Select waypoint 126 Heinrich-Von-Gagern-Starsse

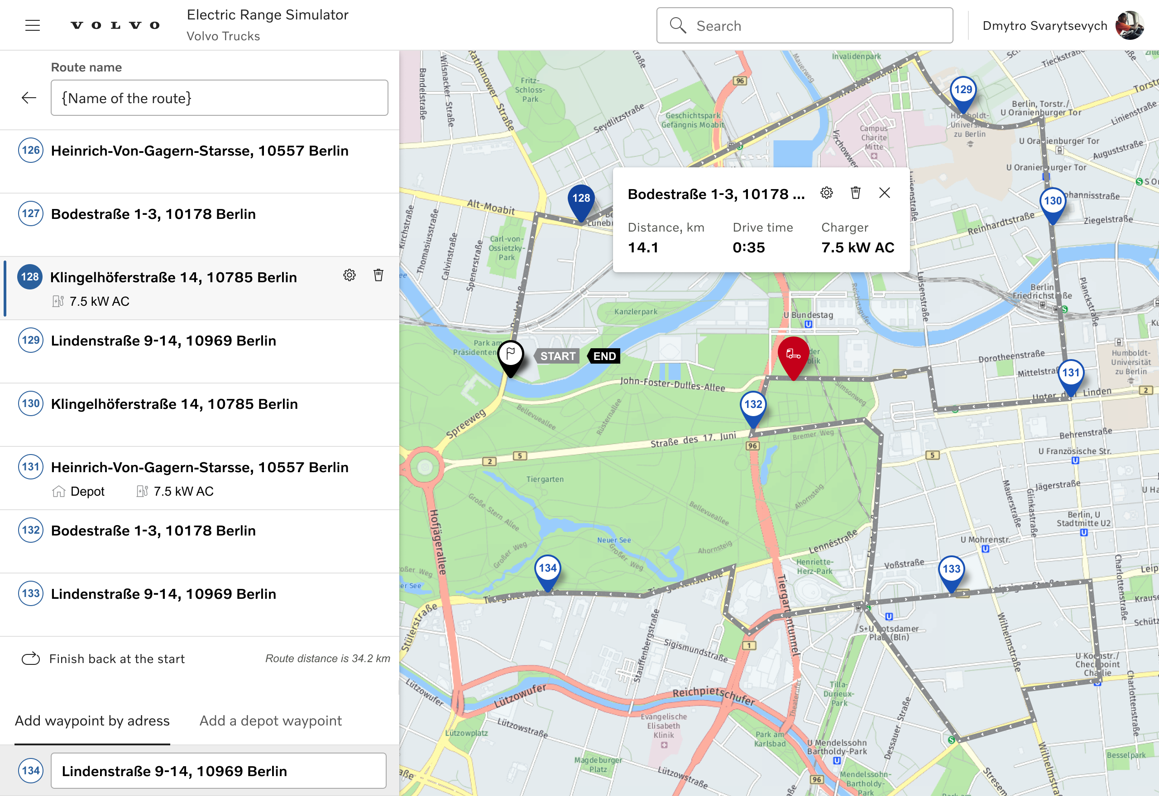pos(200,161)
